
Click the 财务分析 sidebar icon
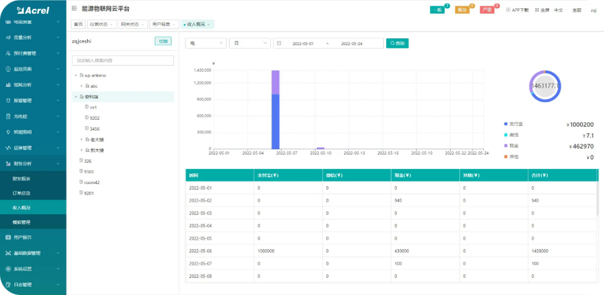pos(8,164)
